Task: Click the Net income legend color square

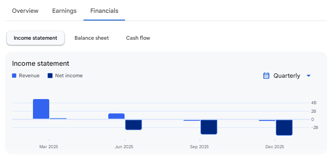Action: (50, 76)
